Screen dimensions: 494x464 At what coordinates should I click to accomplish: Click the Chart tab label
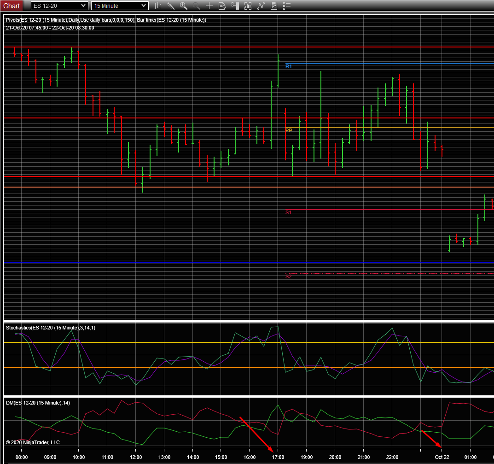click(x=12, y=6)
